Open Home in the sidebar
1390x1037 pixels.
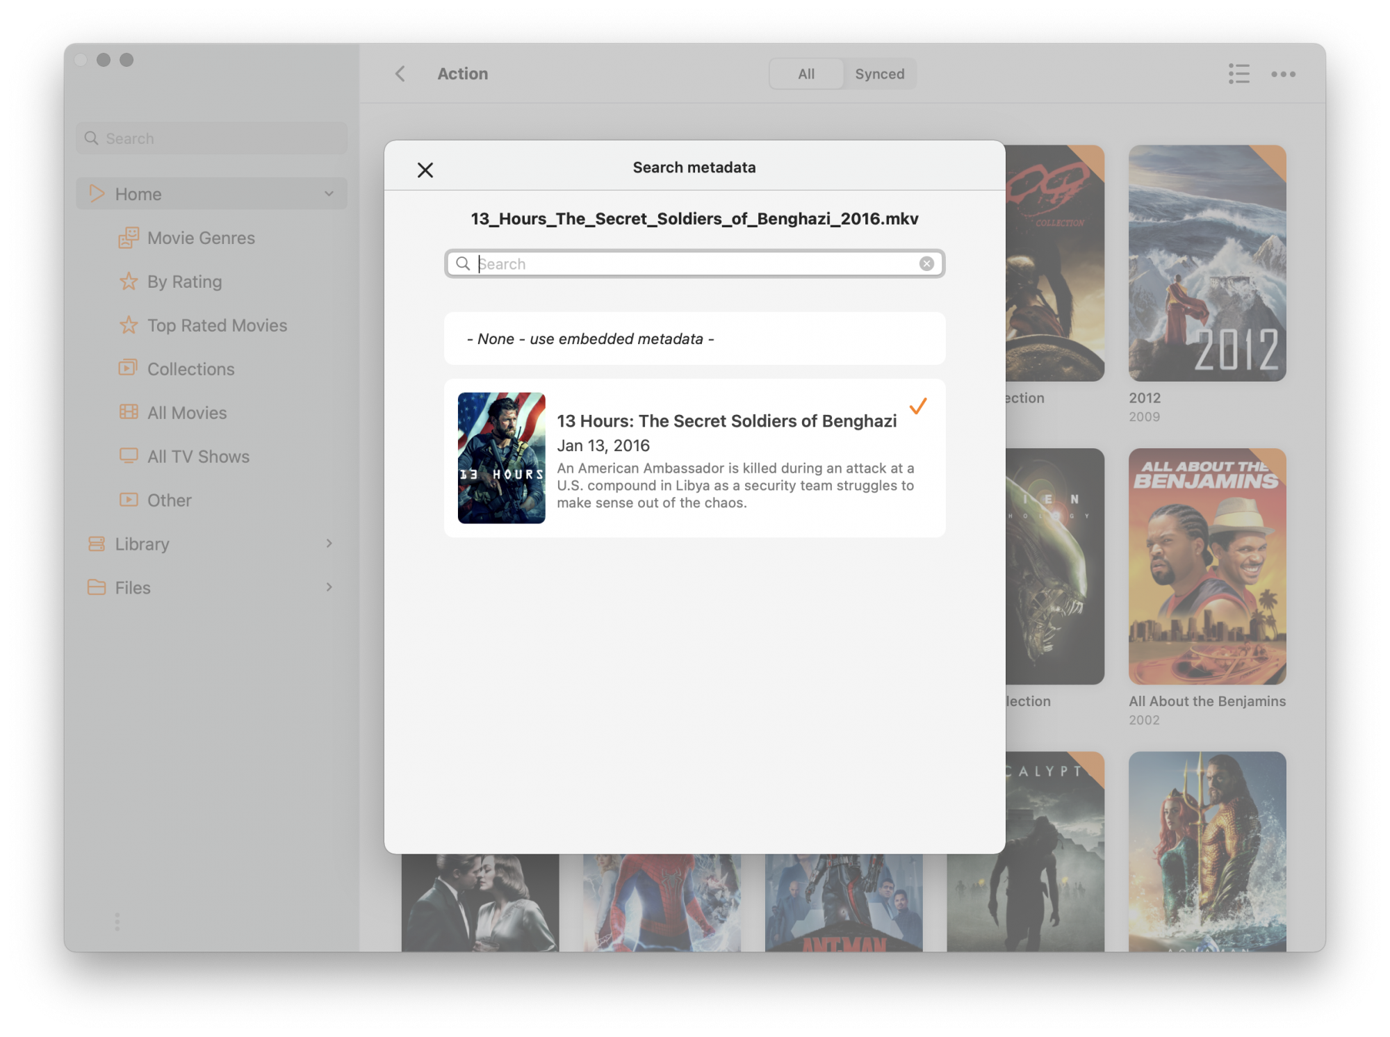[x=211, y=194]
